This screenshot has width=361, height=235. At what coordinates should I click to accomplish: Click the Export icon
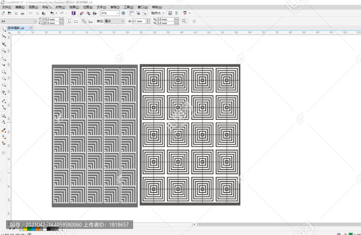point(88,13)
